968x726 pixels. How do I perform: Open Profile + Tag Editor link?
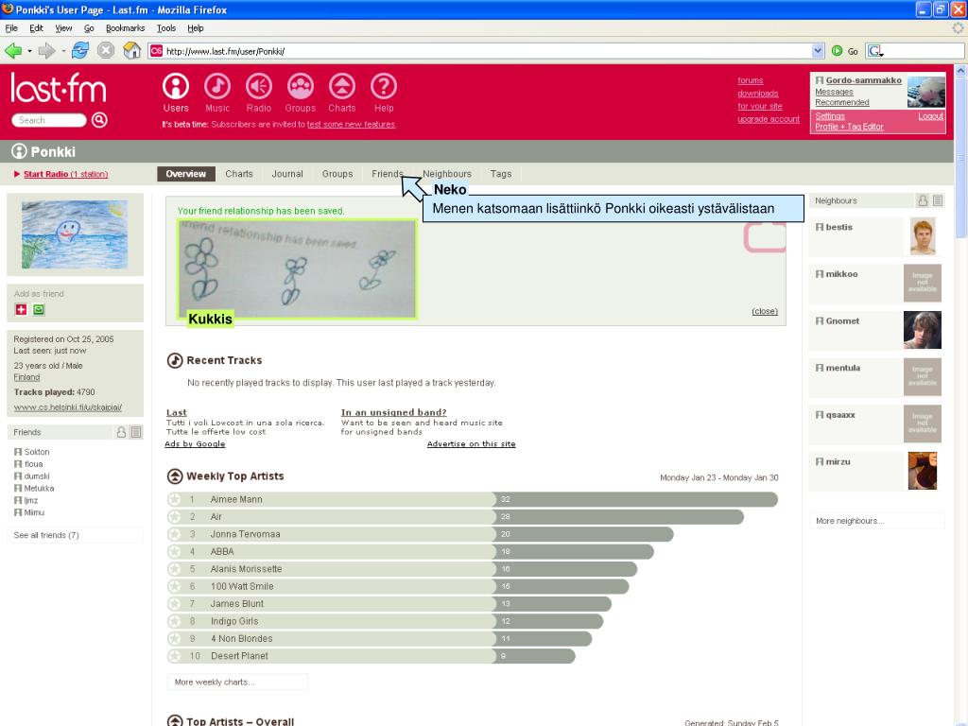pos(849,127)
